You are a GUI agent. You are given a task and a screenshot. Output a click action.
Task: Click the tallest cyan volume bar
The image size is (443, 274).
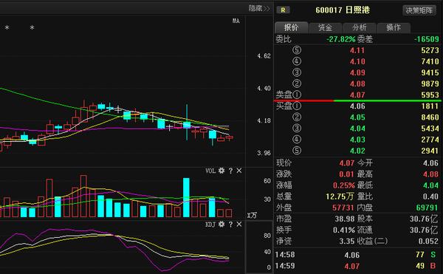pos(186,197)
